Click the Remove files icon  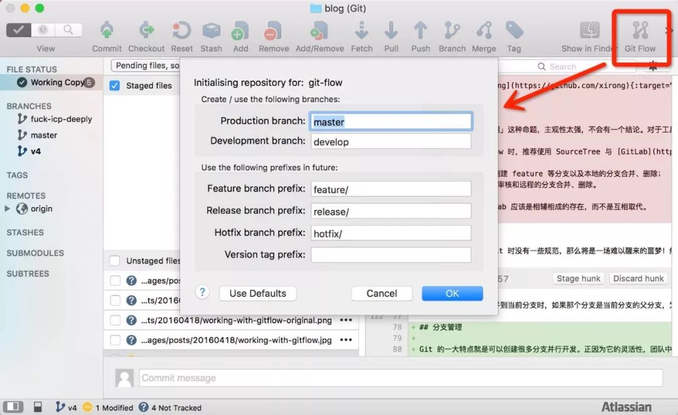[x=273, y=31]
